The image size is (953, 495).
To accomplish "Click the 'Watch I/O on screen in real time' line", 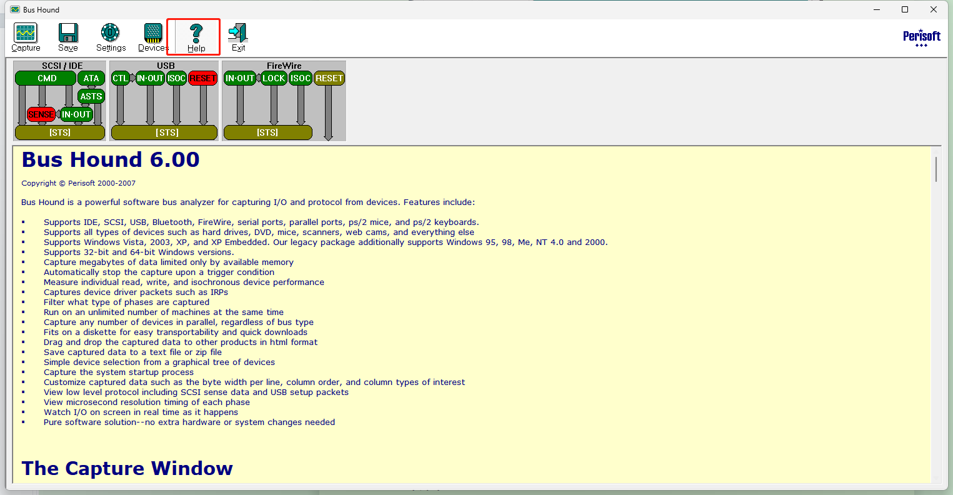I will [x=141, y=412].
